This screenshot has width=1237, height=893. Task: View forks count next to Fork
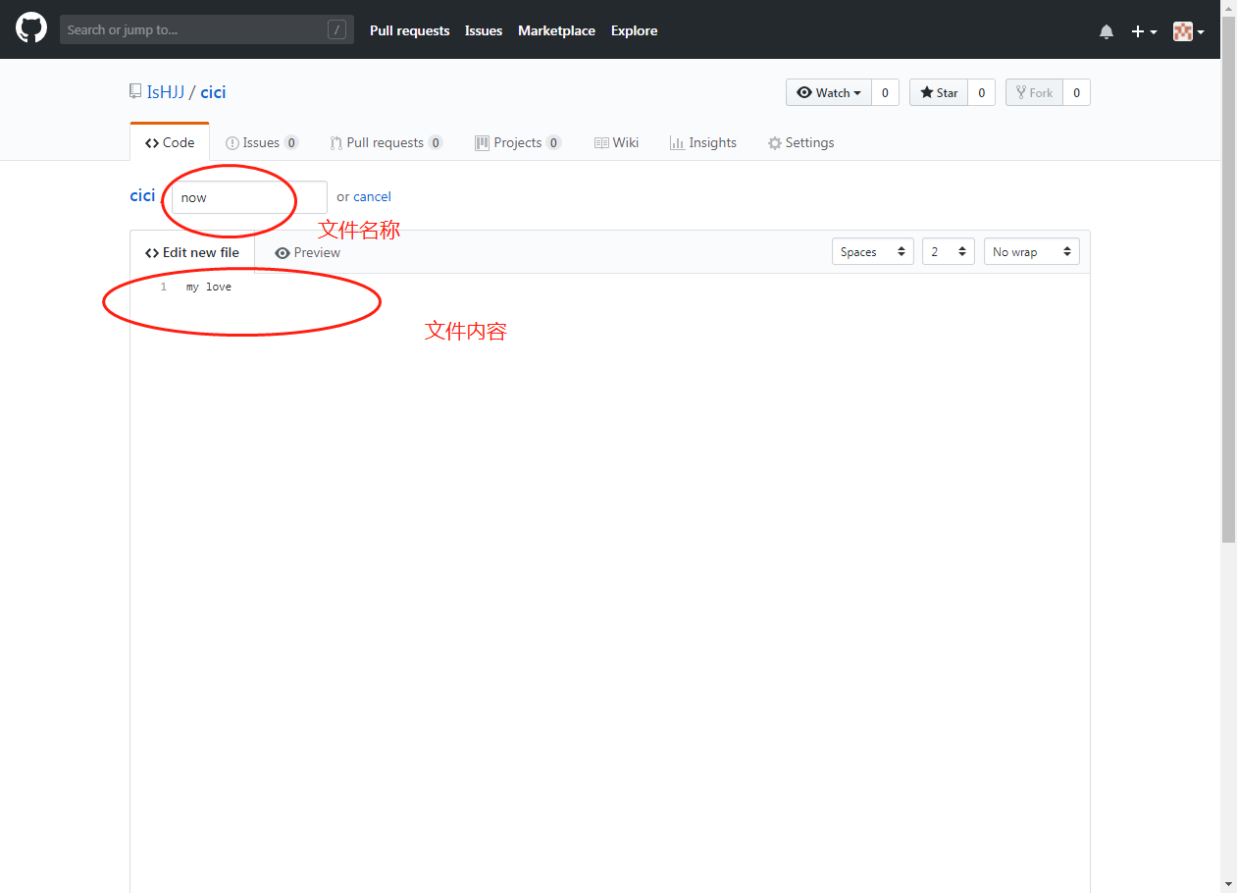coord(1076,92)
